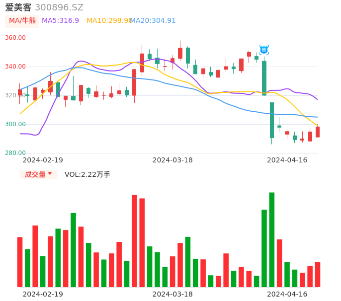Click the 340.00 price axis label
This screenshot has height=301, width=341.
point(15,67)
